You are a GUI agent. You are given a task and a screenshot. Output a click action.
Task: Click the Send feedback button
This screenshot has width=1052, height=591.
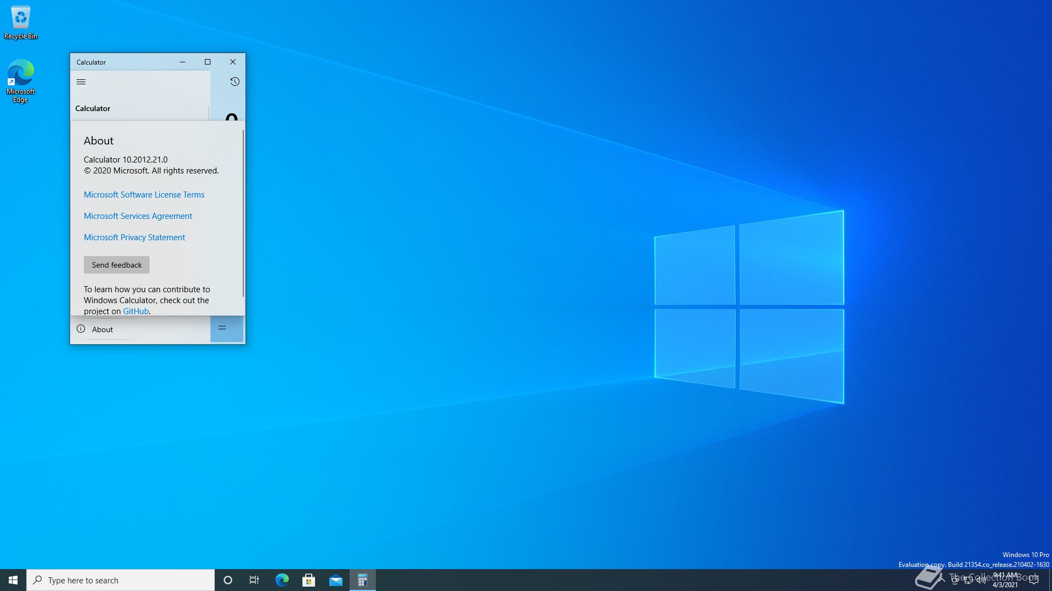[117, 265]
